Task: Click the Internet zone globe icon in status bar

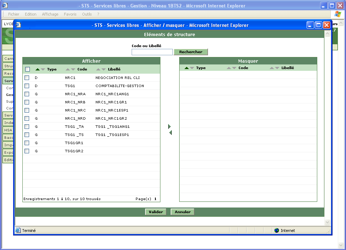Action: 276,231
